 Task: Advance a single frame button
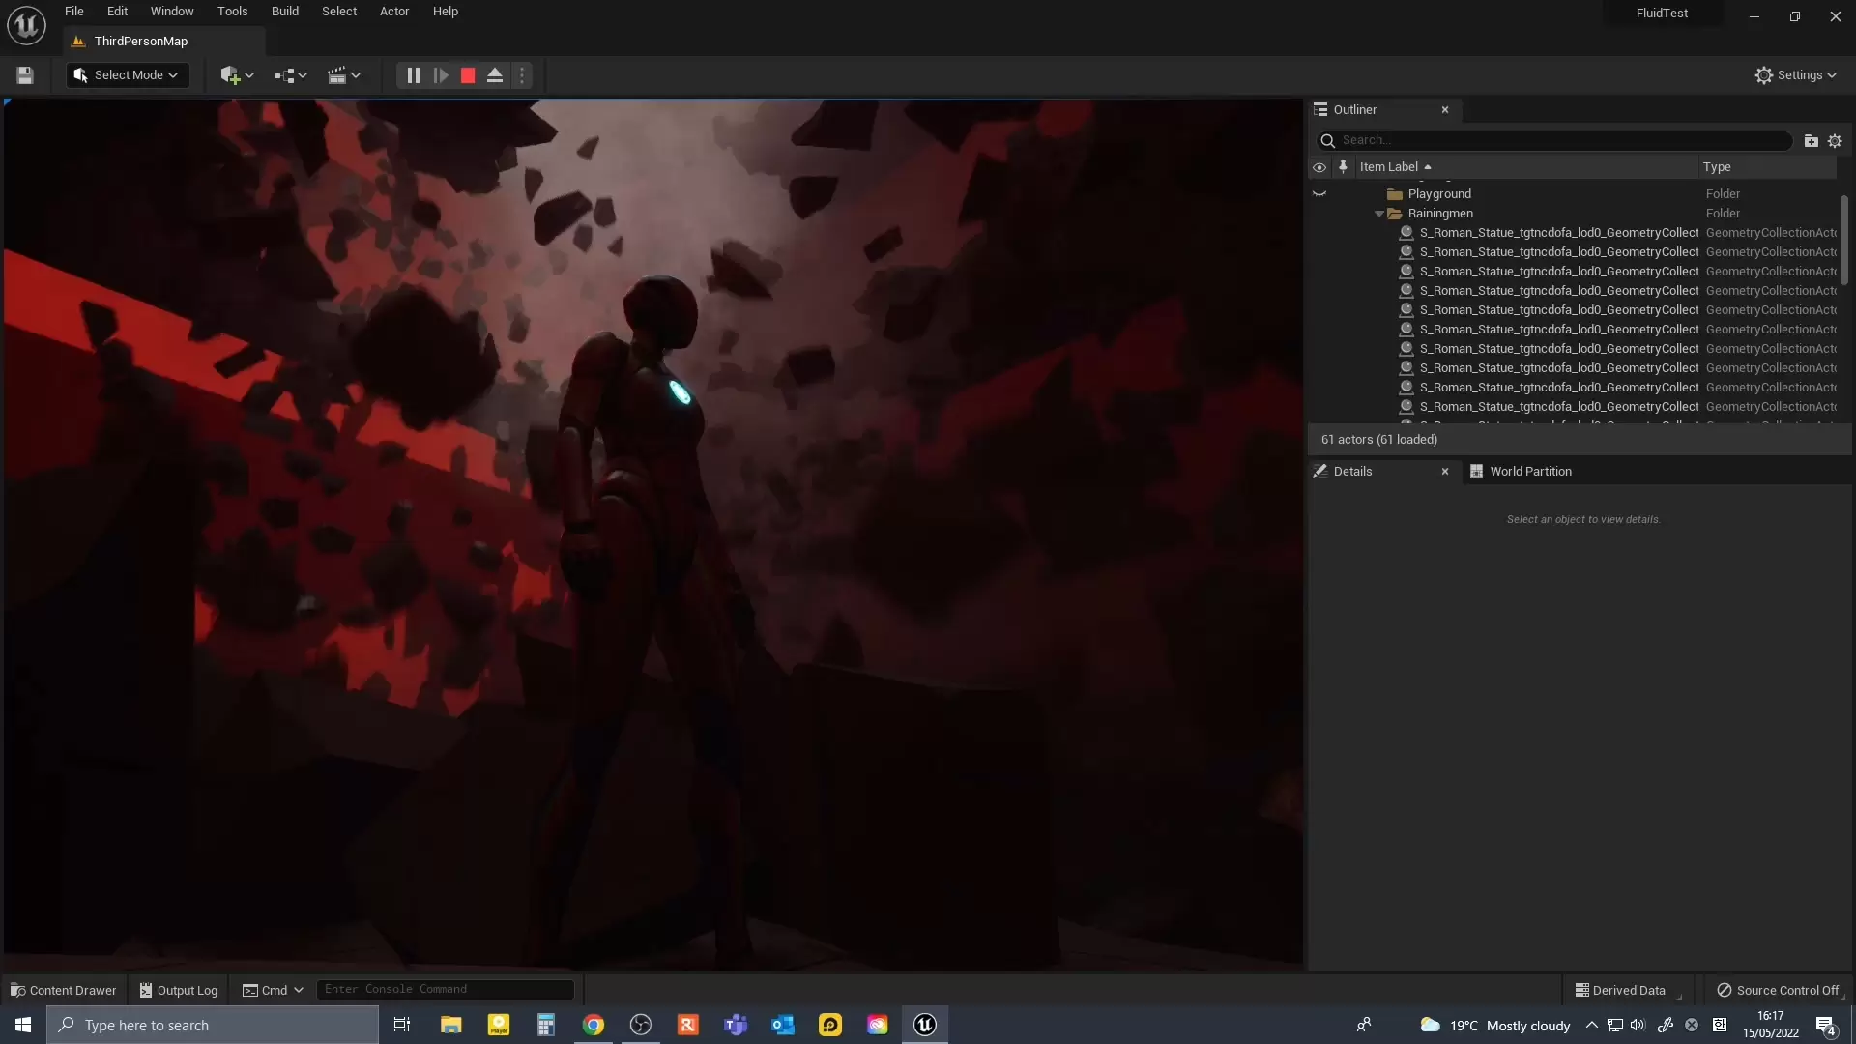click(x=441, y=75)
